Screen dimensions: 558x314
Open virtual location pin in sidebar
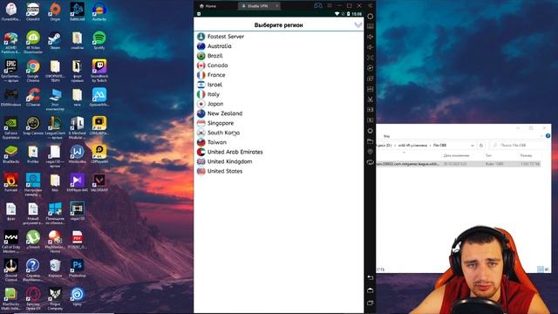pyautogui.click(x=370, y=152)
